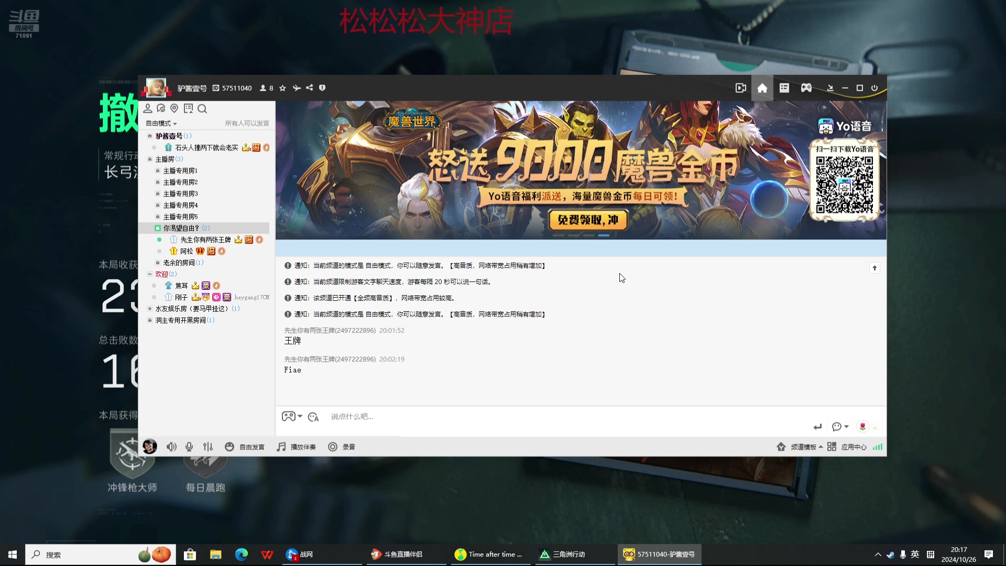Select user 焦耳 in list
Viewport: 1006px width, 566px height.
tap(181, 286)
